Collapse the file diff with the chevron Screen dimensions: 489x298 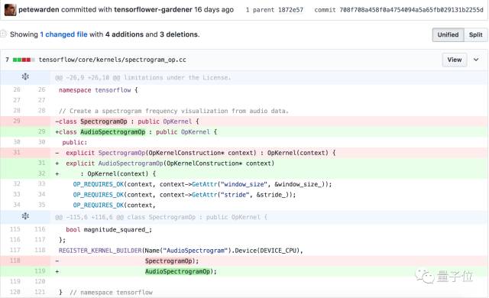476,60
